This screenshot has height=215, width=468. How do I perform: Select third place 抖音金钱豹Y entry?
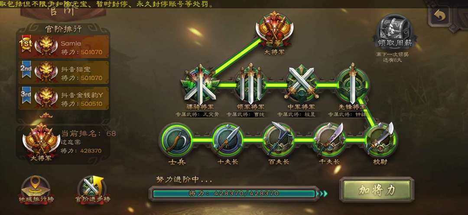coord(64,98)
